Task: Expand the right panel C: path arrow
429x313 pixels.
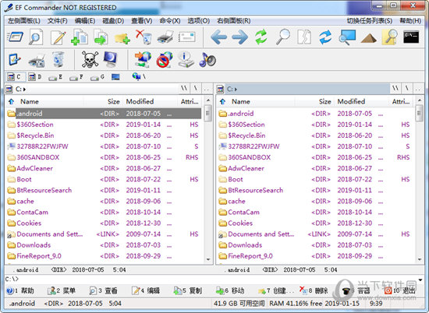Action: [x=236, y=90]
